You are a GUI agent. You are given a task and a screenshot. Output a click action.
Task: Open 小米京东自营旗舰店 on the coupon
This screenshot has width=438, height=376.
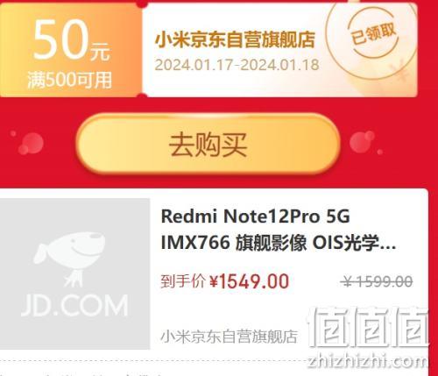click(x=235, y=39)
